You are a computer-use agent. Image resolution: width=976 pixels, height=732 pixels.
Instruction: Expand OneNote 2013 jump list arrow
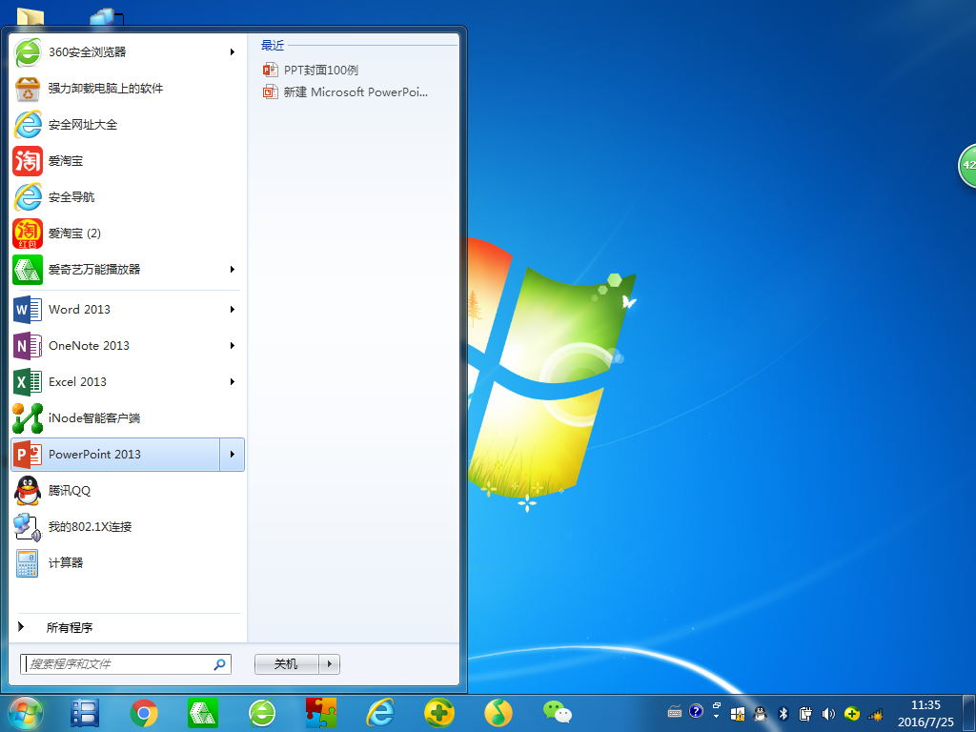pos(233,345)
